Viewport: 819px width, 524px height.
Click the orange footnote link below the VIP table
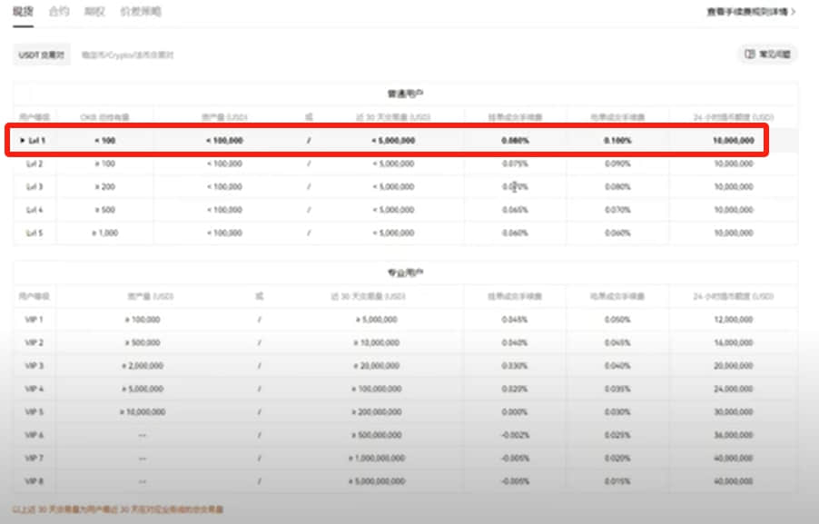click(118, 509)
